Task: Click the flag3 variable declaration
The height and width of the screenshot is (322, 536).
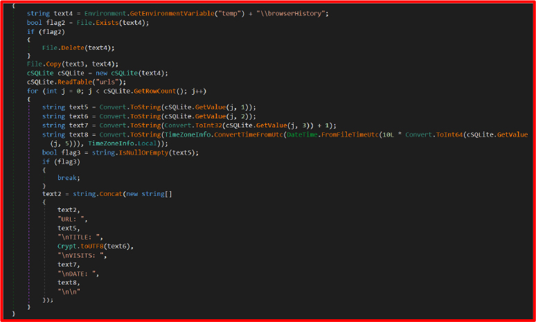Action: pyautogui.click(x=69, y=153)
